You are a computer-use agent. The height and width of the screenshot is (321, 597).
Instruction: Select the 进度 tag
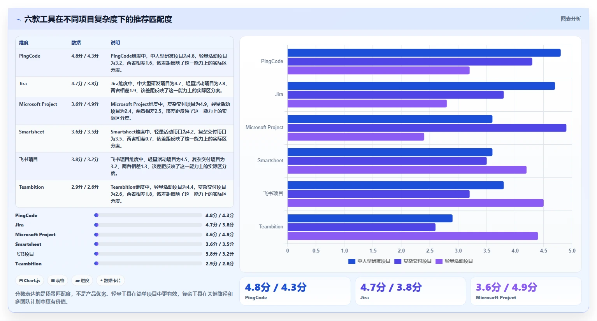[x=82, y=281]
